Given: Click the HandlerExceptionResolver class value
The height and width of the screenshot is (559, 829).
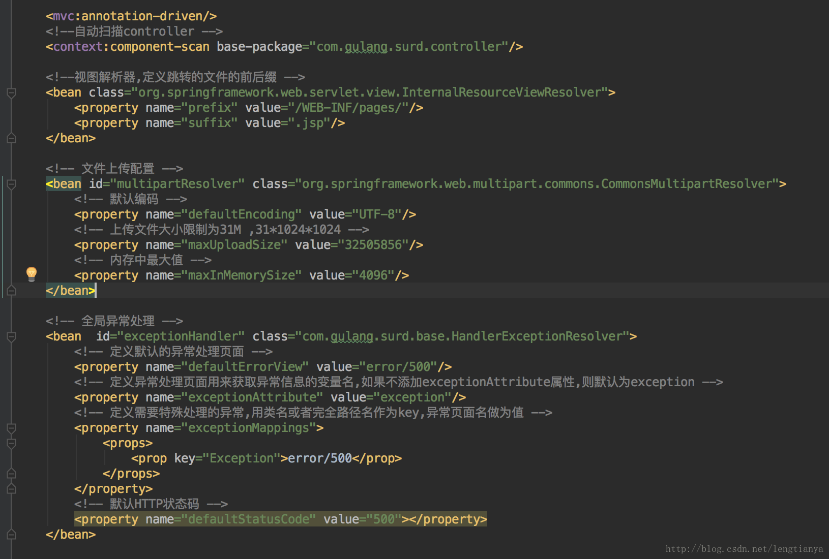Looking at the screenshot, I should tap(462, 336).
